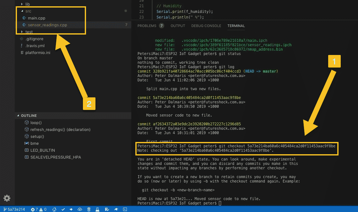Expand the lib folder
The height and width of the screenshot is (212, 358).
tap(22, 4)
